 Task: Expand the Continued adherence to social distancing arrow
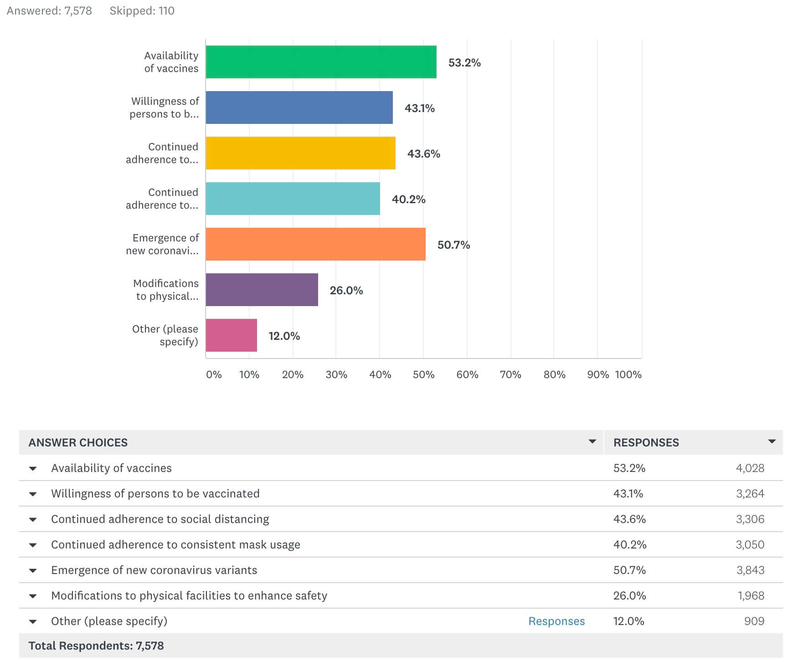[33, 520]
